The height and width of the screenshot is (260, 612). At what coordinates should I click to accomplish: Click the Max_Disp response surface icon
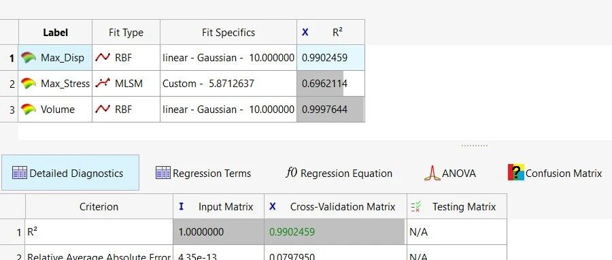(28, 58)
